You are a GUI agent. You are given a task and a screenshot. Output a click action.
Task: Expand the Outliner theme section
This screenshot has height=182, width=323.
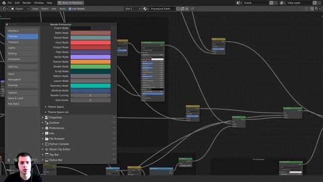pos(43,123)
